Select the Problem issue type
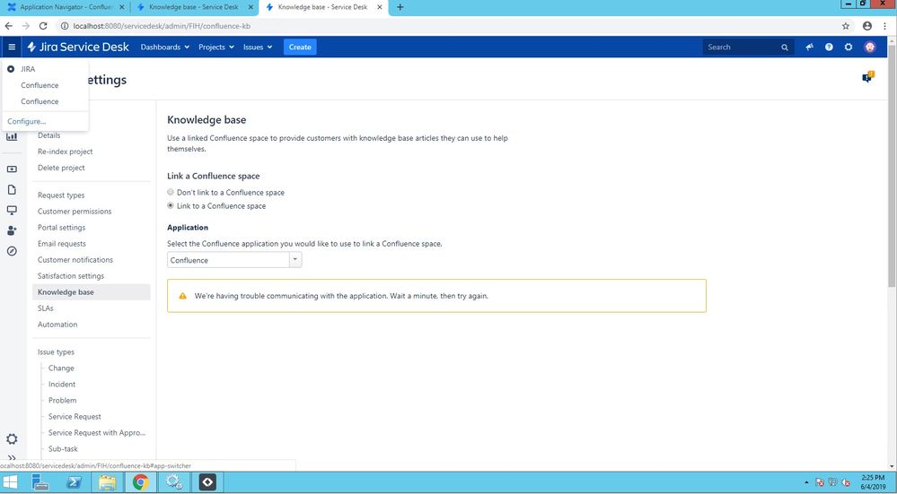Screen dimensions: 897x494 coord(62,400)
